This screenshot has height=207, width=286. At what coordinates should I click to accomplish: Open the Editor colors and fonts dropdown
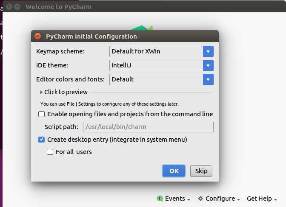[x=161, y=79]
